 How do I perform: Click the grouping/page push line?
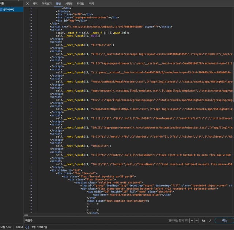[x=144, y=100]
